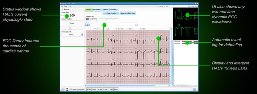Open the Session Time dropdown
This screenshot has width=257, height=94.
pyautogui.click(x=78, y=89)
